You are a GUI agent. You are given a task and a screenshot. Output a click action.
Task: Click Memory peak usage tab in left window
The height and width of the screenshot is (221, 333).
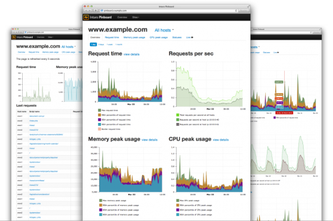point(51,52)
